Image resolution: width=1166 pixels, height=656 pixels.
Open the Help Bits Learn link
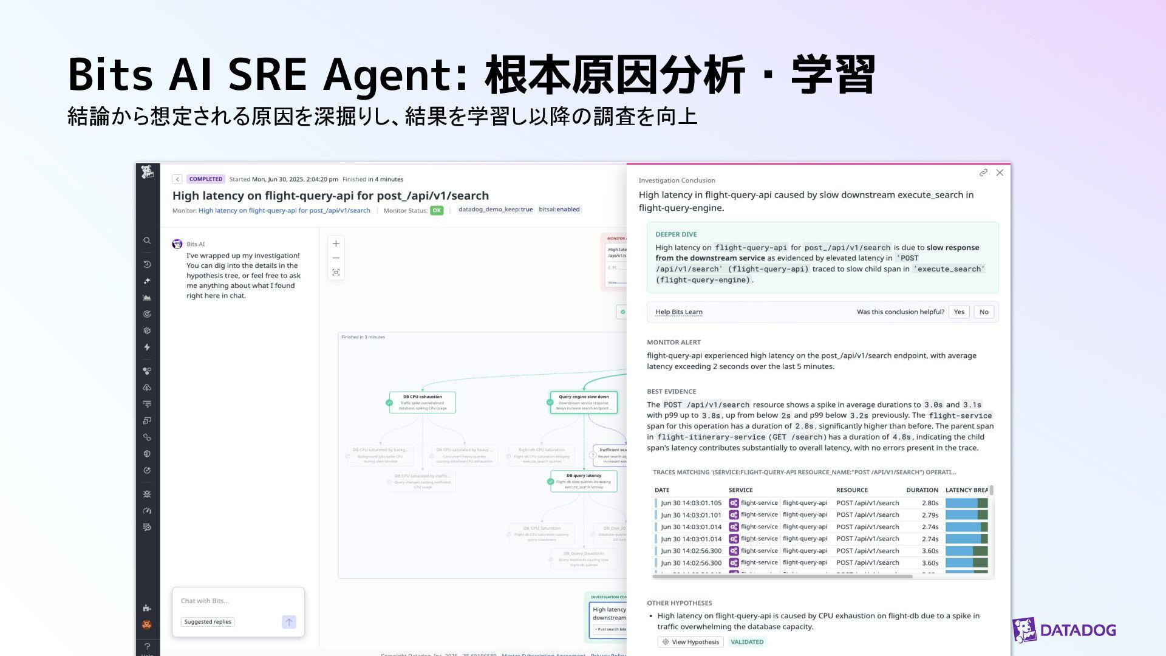(679, 312)
